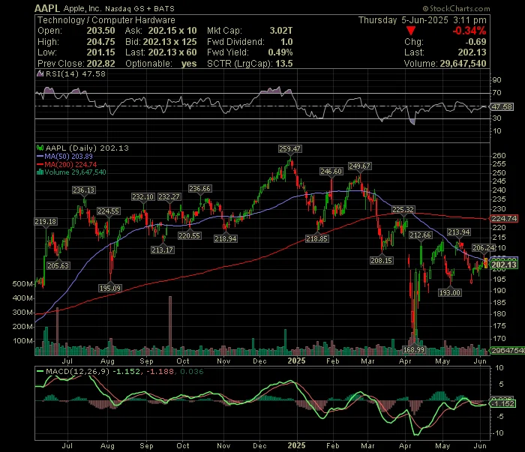The width and height of the screenshot is (525, 452).
Task: Click the 220.55 price label
Action: pos(189,235)
